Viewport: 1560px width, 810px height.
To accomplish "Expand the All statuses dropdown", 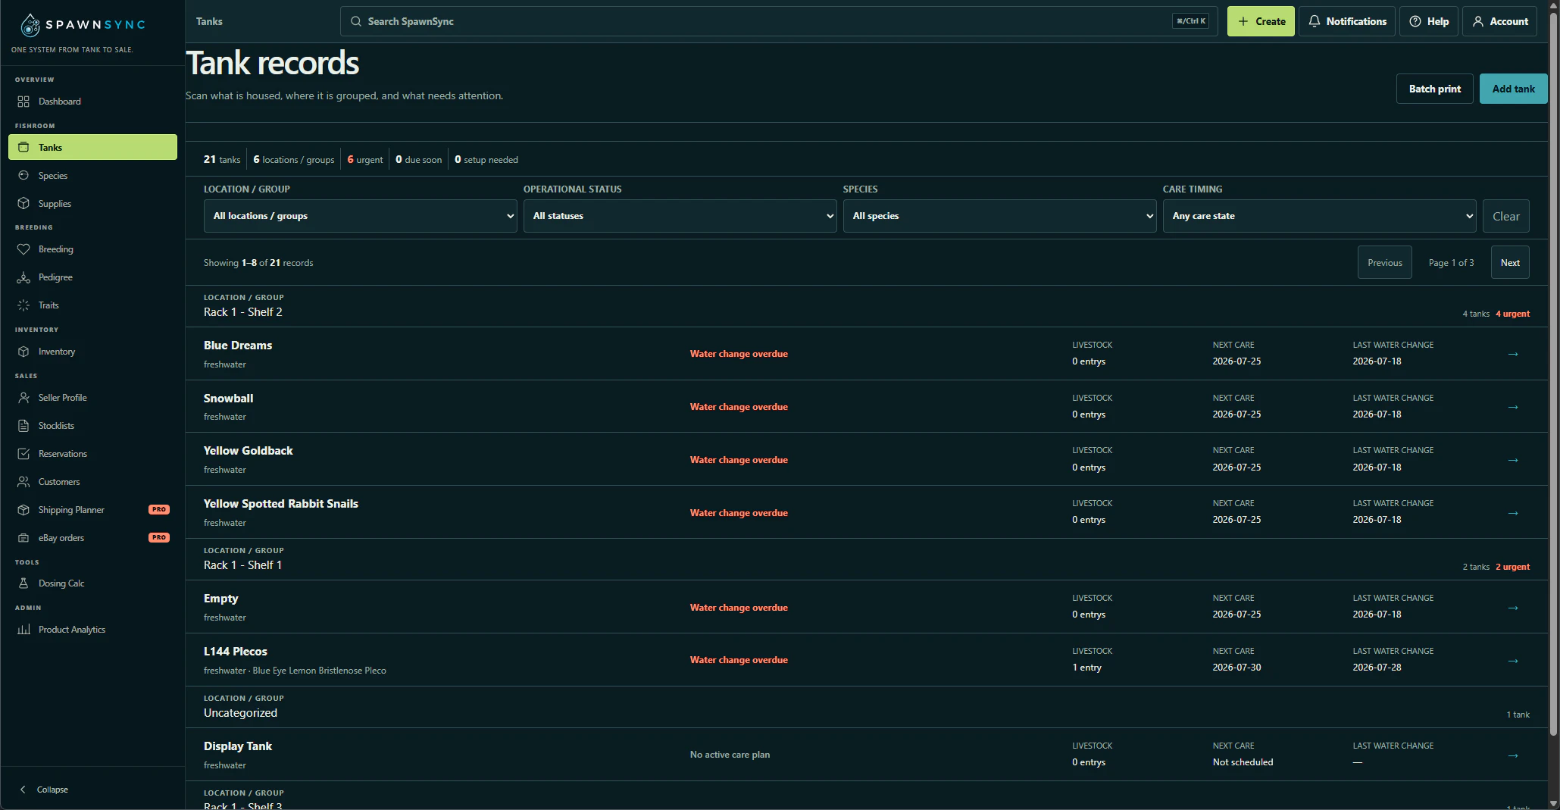I will (680, 216).
